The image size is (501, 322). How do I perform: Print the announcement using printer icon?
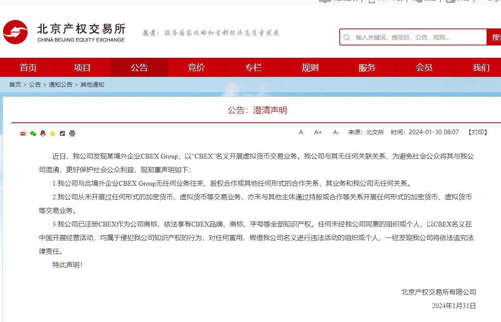click(x=72, y=133)
